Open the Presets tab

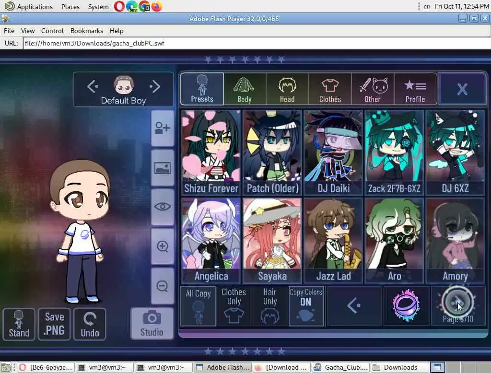click(202, 89)
